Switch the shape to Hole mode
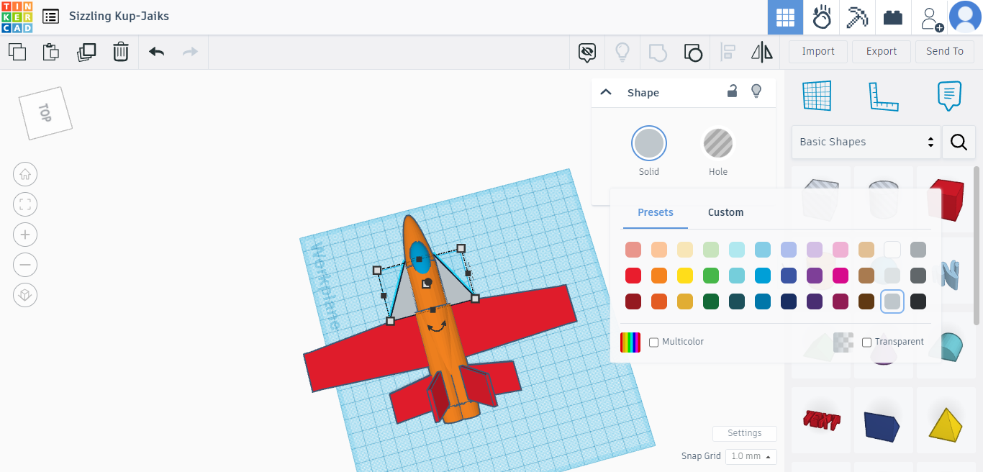Screen dimensions: 983x472 click(x=717, y=143)
